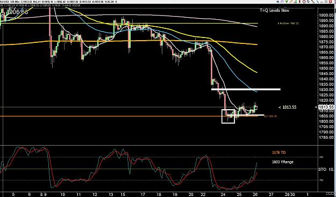The image size is (336, 197).
Task: Click the 'V:26.2K' volume value in header
Action: [x=109, y=2]
